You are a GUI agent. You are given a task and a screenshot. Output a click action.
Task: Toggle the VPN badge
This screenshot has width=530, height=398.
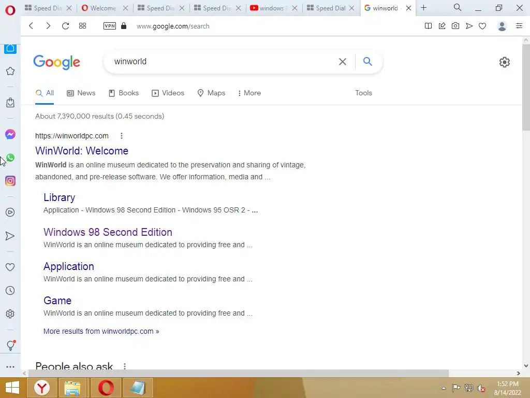coord(110,26)
